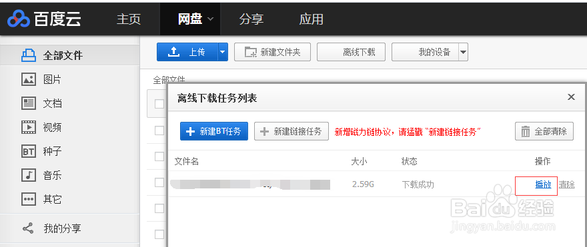The height and width of the screenshot is (247, 587).
Task: Click the 播放 link
Action: [x=543, y=184]
